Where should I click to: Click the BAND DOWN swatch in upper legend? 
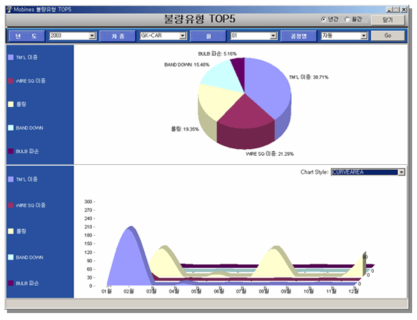(10, 128)
